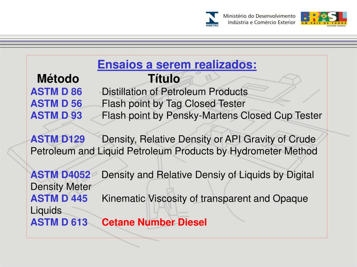Screen dimensions: 357x267
Task: Click the Brasil government logo
Action: [324, 19]
